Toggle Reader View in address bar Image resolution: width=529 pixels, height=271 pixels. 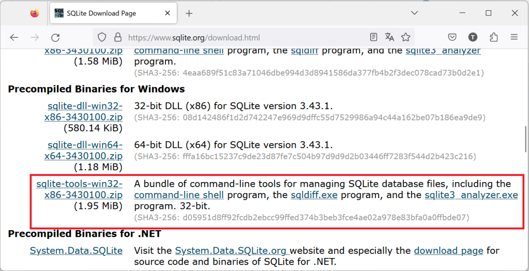point(374,37)
